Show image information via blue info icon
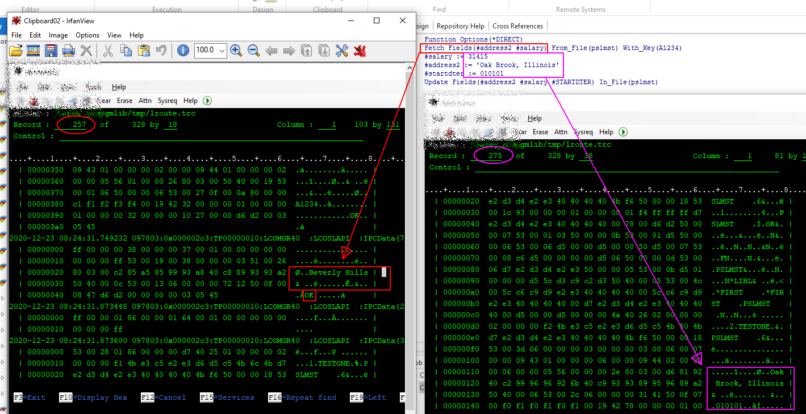 click(x=183, y=50)
